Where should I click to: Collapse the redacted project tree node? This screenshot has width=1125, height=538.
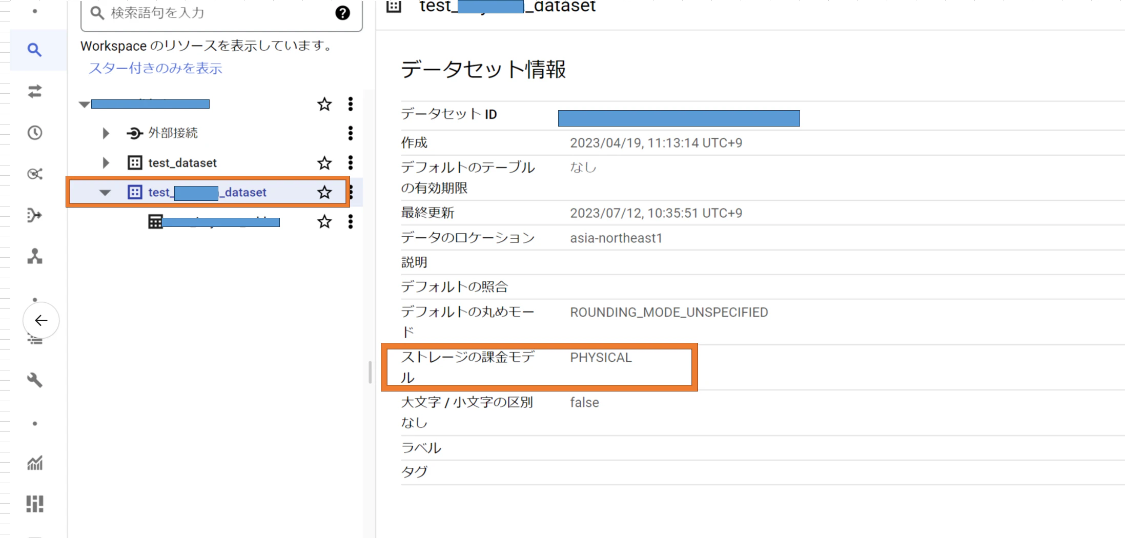85,105
